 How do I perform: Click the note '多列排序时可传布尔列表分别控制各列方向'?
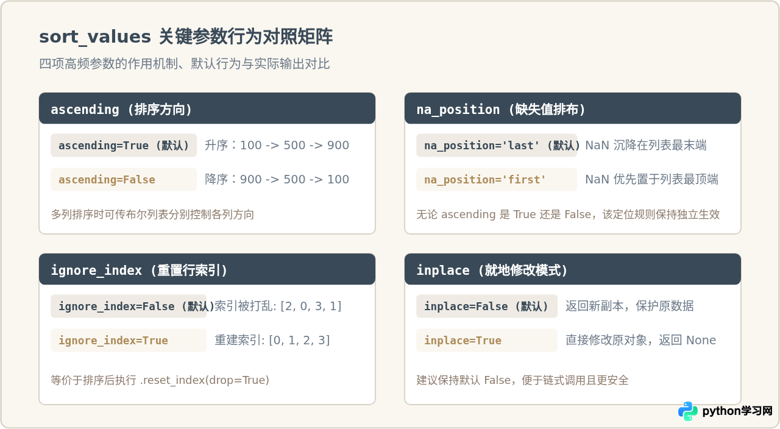click(x=153, y=214)
